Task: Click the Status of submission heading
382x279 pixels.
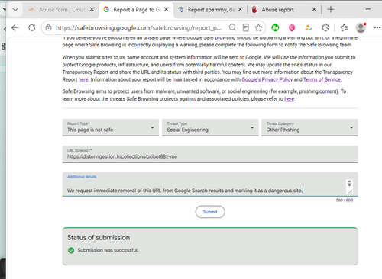Action: point(99,238)
